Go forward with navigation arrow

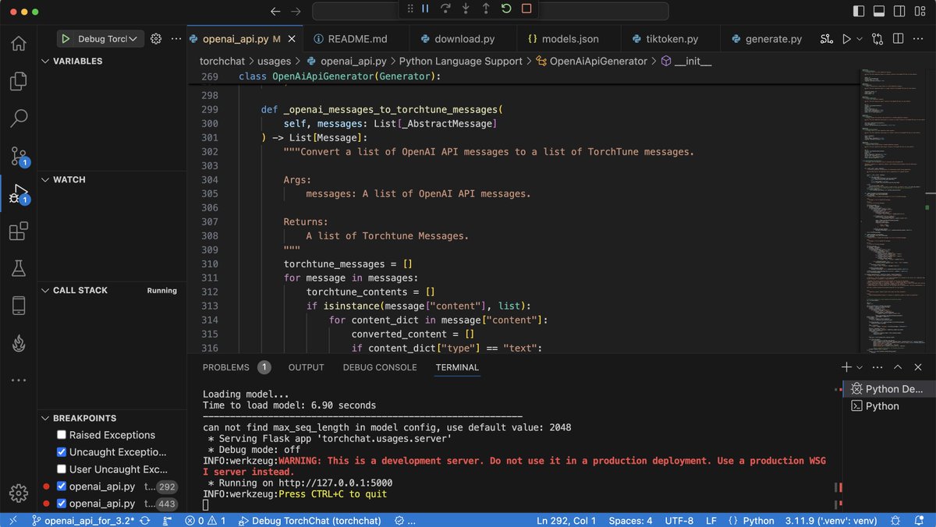[296, 12]
